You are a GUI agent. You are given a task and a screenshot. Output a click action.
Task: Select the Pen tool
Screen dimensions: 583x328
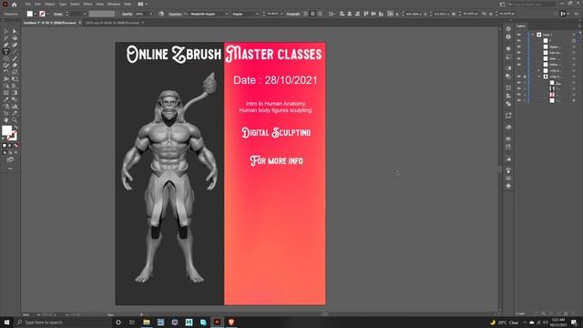click(6, 45)
